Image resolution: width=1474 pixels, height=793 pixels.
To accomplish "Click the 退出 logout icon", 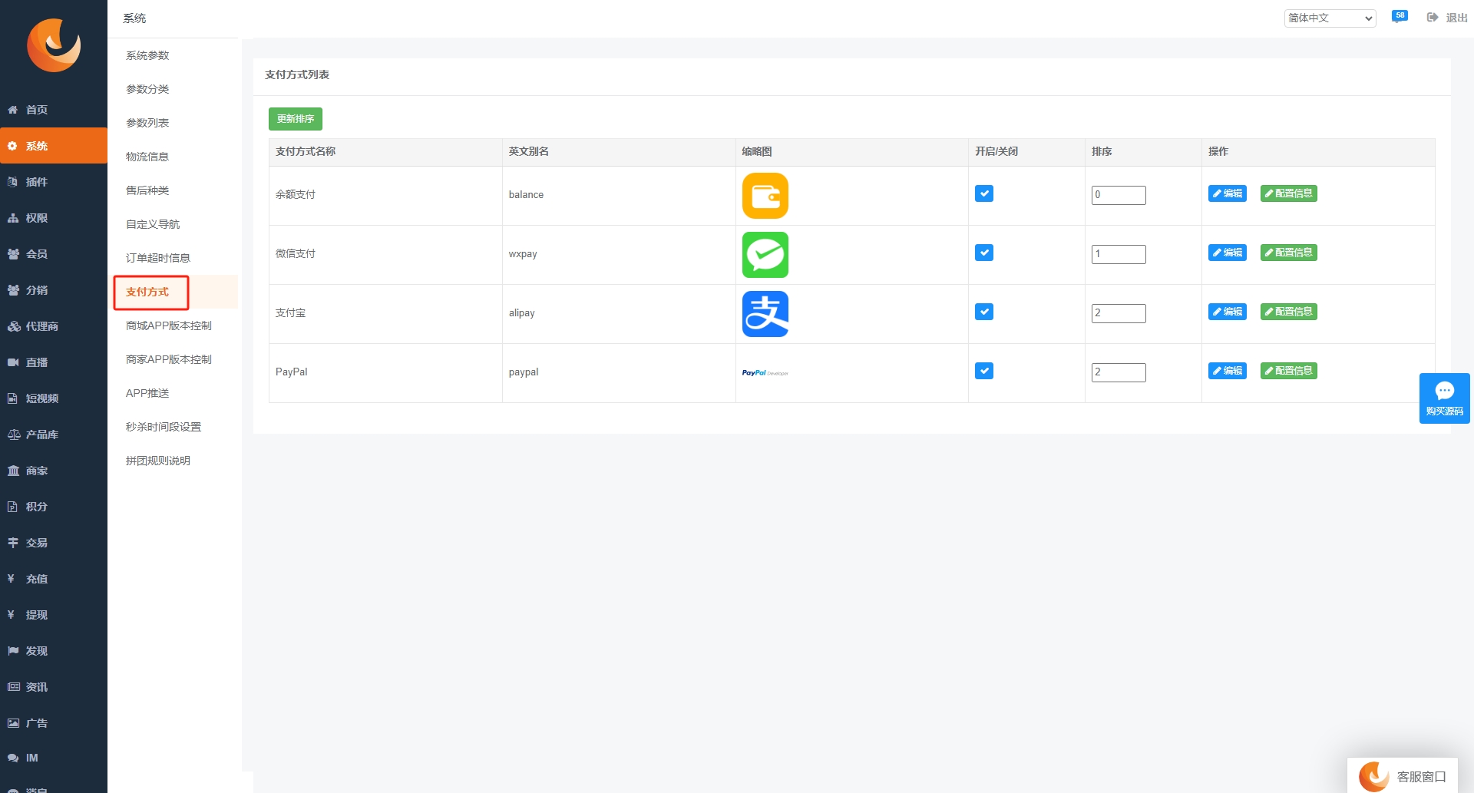I will (x=1433, y=18).
